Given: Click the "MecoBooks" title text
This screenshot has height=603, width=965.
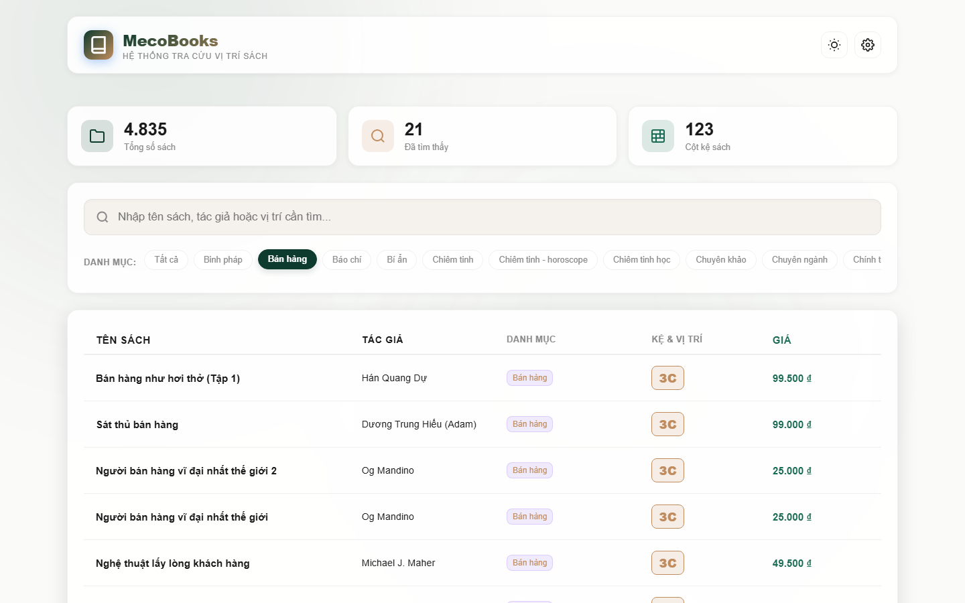Looking at the screenshot, I should point(170,41).
